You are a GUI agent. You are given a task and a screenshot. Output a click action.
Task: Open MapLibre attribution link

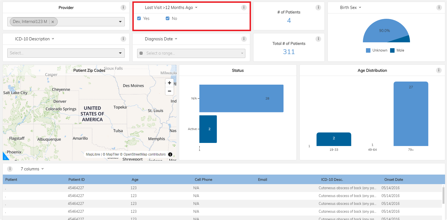pyautogui.click(x=93, y=154)
